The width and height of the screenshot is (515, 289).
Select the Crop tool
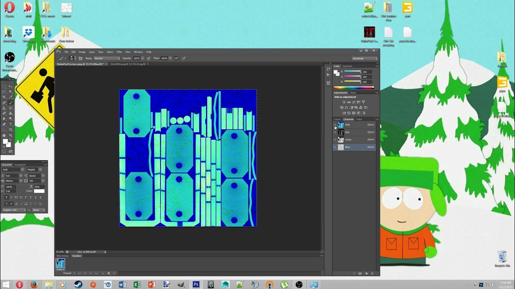(4, 97)
